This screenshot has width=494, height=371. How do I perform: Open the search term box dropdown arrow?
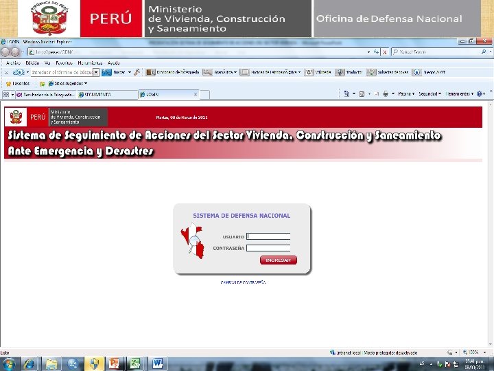coord(96,73)
